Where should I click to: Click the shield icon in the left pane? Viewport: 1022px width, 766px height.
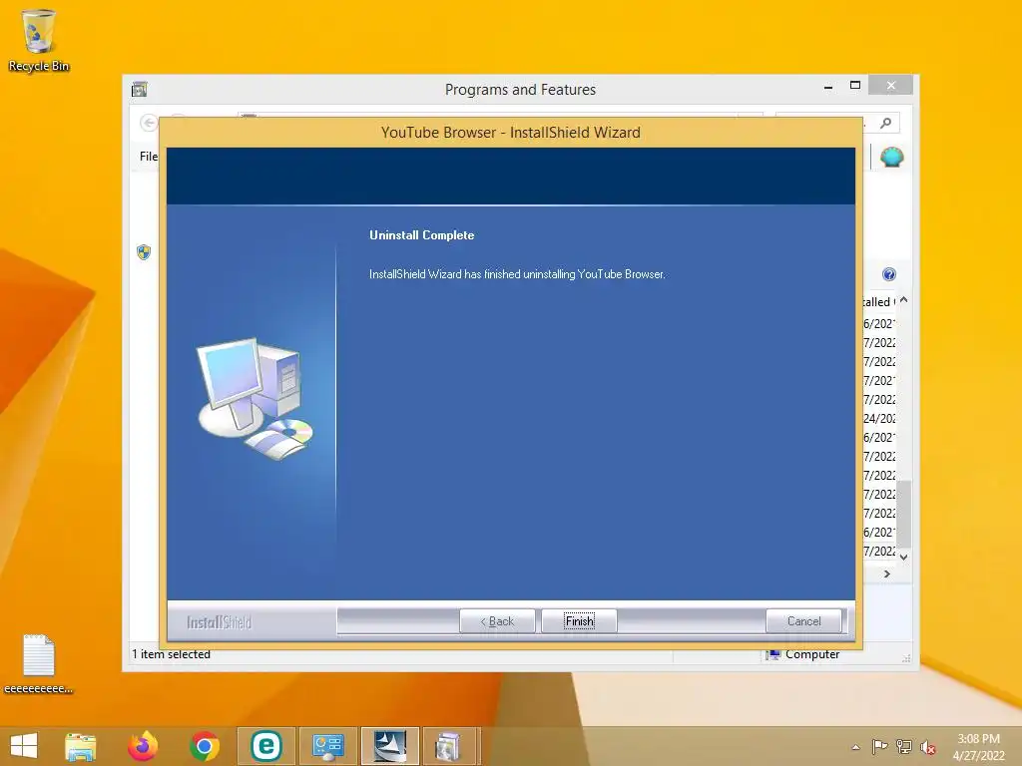[x=144, y=252]
